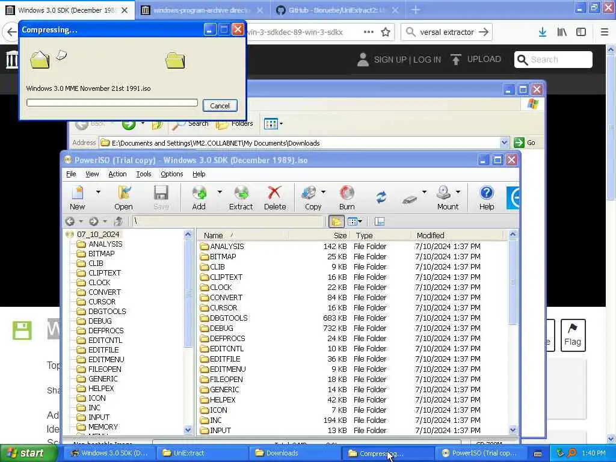Viewport: 616px width, 462px height.
Task: Select 07_10_2024 root node in tree
Action: 98,235
